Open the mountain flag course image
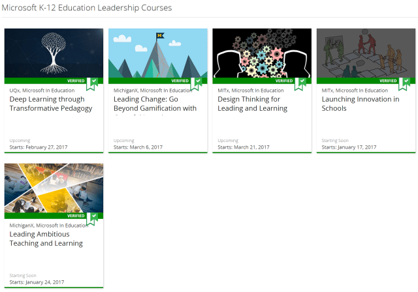Image resolution: width=418 pixels, height=292 pixels. 157,53
